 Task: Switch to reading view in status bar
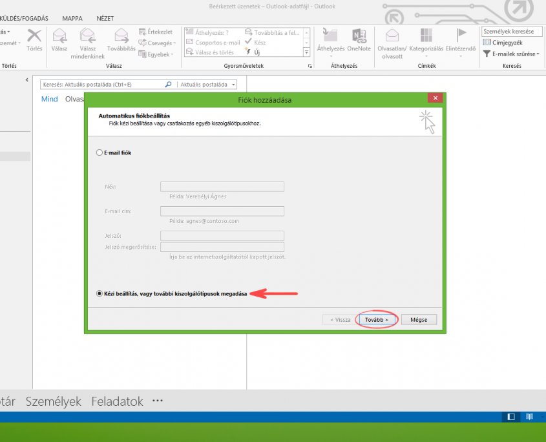[529, 417]
